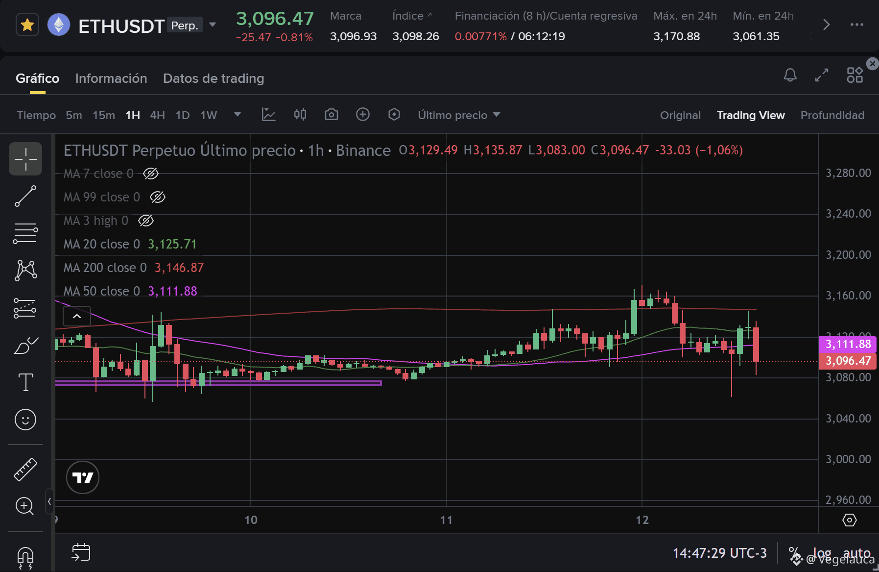The width and height of the screenshot is (879, 572).
Task: Toggle the log scale button
Action: pyautogui.click(x=822, y=553)
